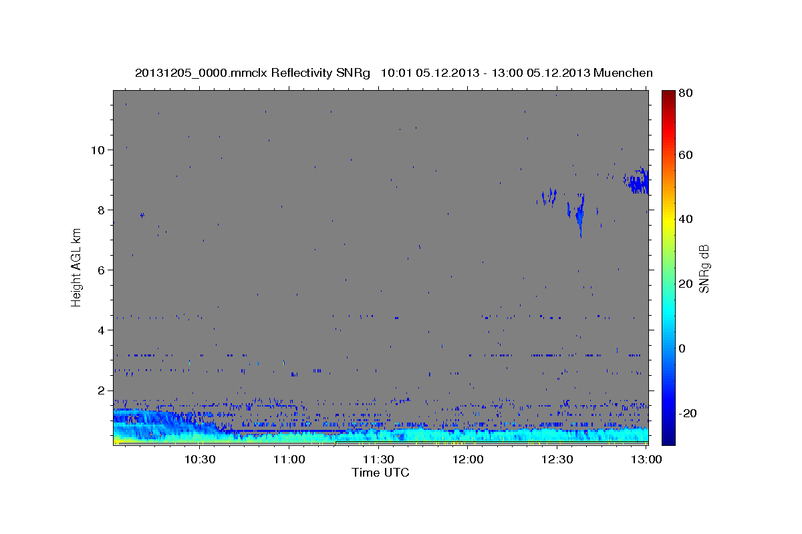Image resolution: width=802 pixels, height=534 pixels.
Task: Click the 13:00 time tick label
Action: [x=648, y=459]
